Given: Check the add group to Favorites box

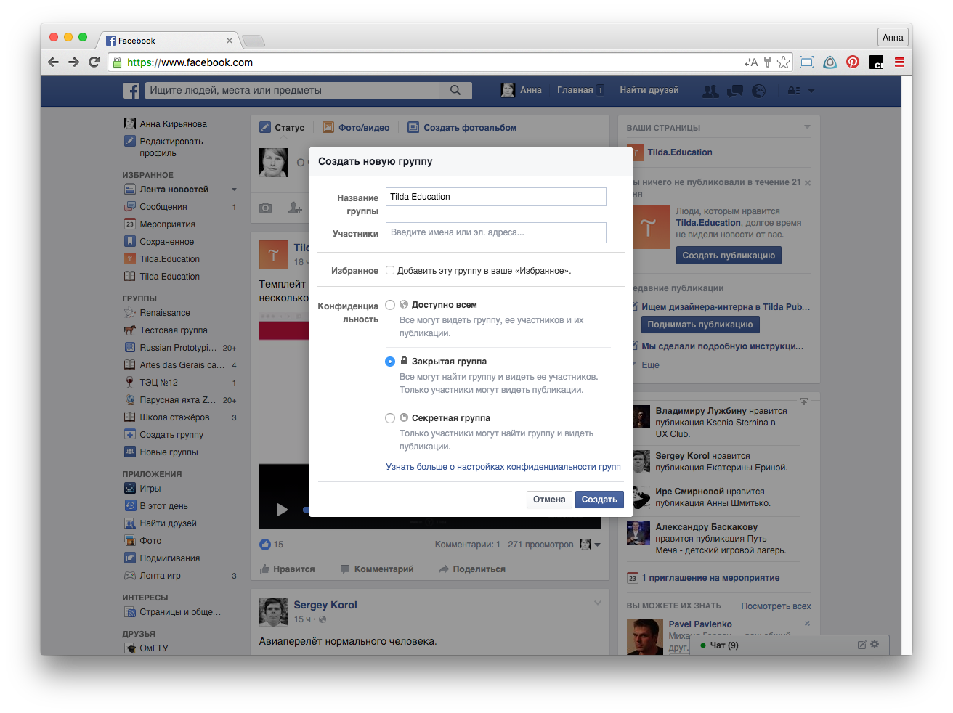Looking at the screenshot, I should [x=390, y=270].
